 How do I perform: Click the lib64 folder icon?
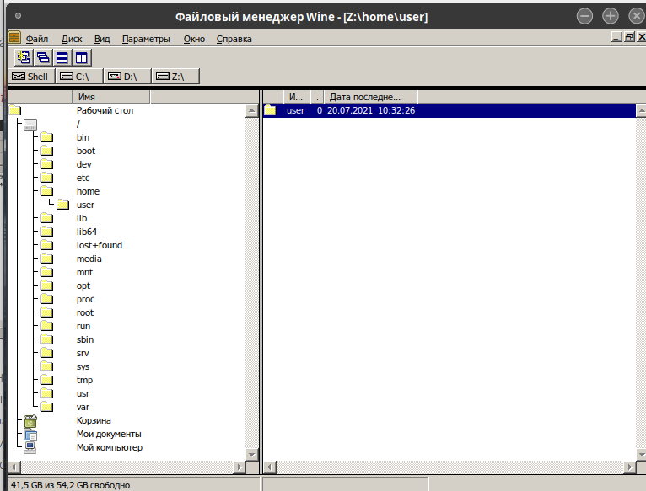(47, 232)
